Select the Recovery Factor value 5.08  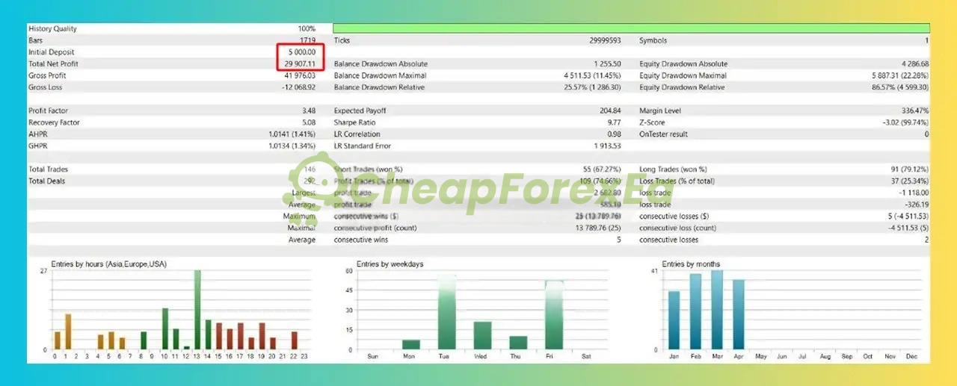tap(309, 122)
